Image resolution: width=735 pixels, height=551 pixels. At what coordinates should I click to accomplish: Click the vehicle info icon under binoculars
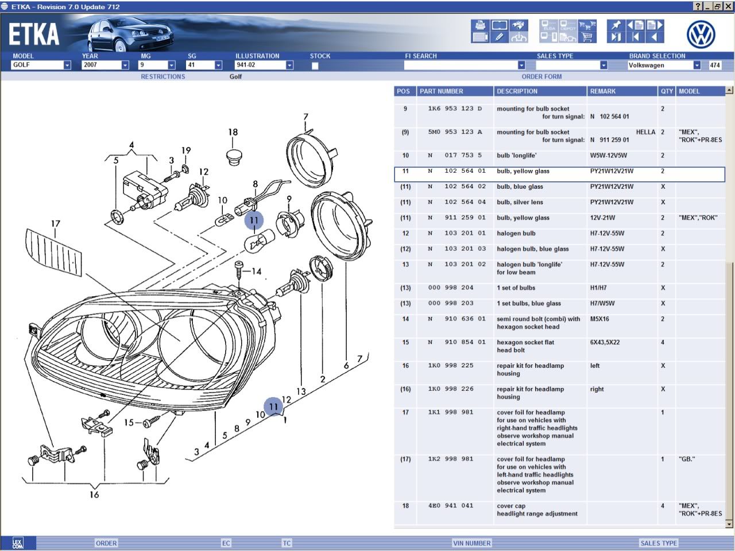[x=519, y=37]
